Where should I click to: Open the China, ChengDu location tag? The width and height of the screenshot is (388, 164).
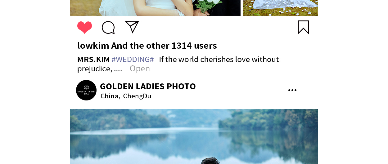click(x=126, y=96)
